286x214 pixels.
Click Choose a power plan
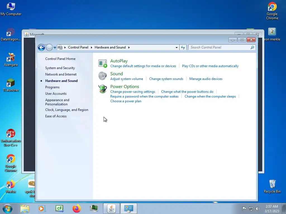pos(126,101)
